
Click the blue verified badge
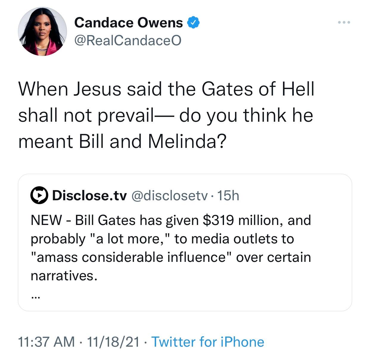tap(193, 23)
